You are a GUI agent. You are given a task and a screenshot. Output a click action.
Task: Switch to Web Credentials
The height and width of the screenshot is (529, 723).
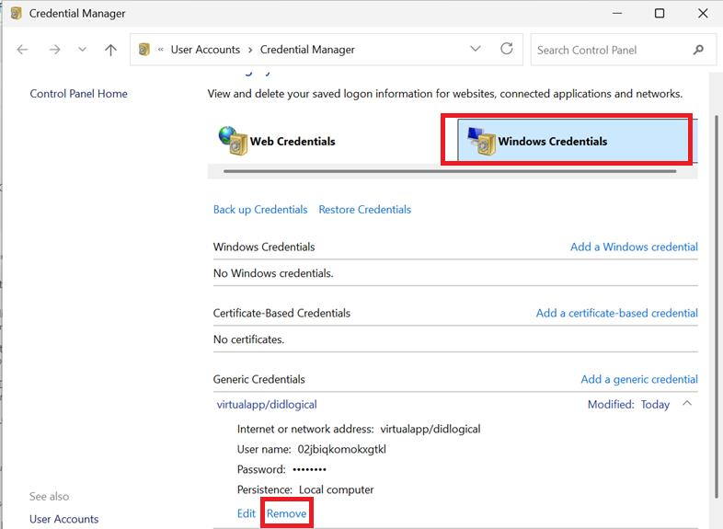pos(293,141)
